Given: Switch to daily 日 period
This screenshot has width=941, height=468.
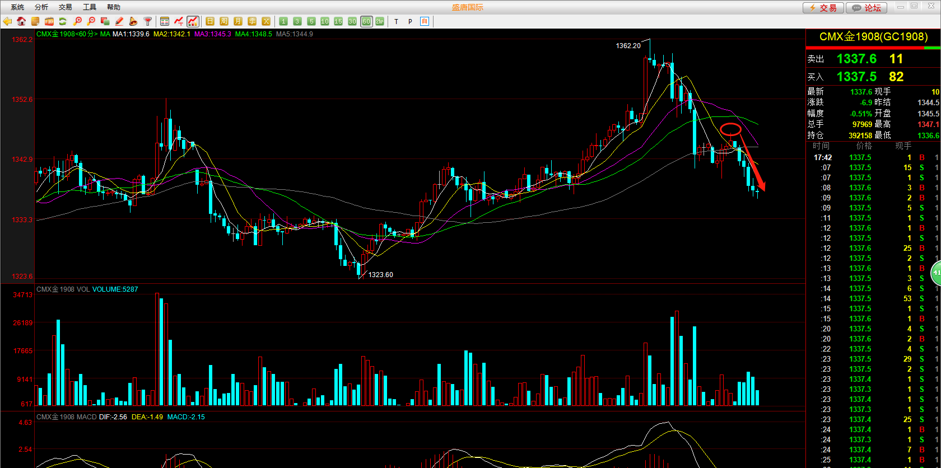Looking at the screenshot, I should [x=210, y=21].
